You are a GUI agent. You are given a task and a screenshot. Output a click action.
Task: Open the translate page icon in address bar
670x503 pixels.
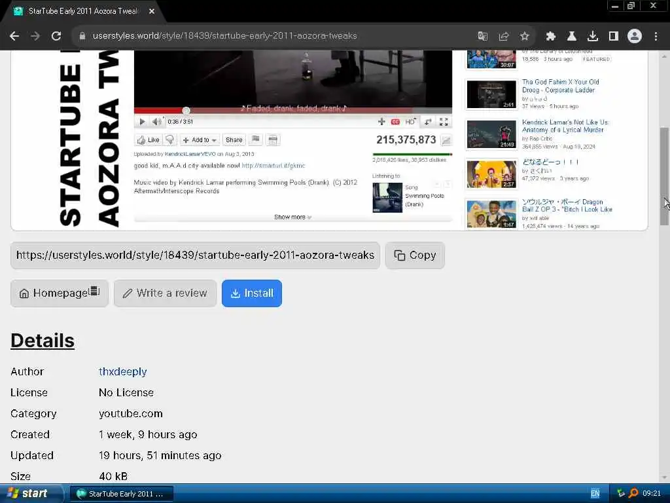pos(482,36)
